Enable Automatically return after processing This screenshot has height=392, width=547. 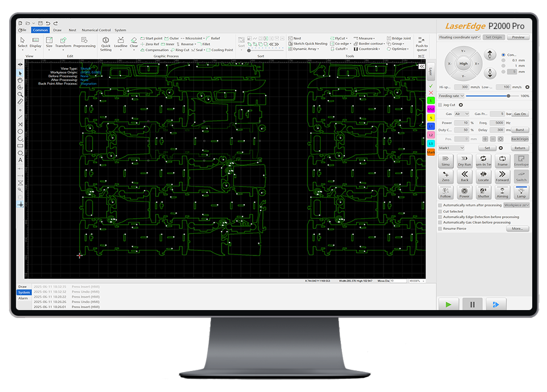[440, 205]
